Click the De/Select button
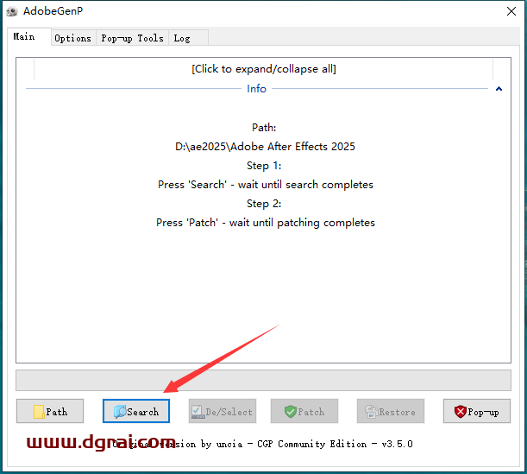This screenshot has height=474, width=527. click(223, 411)
